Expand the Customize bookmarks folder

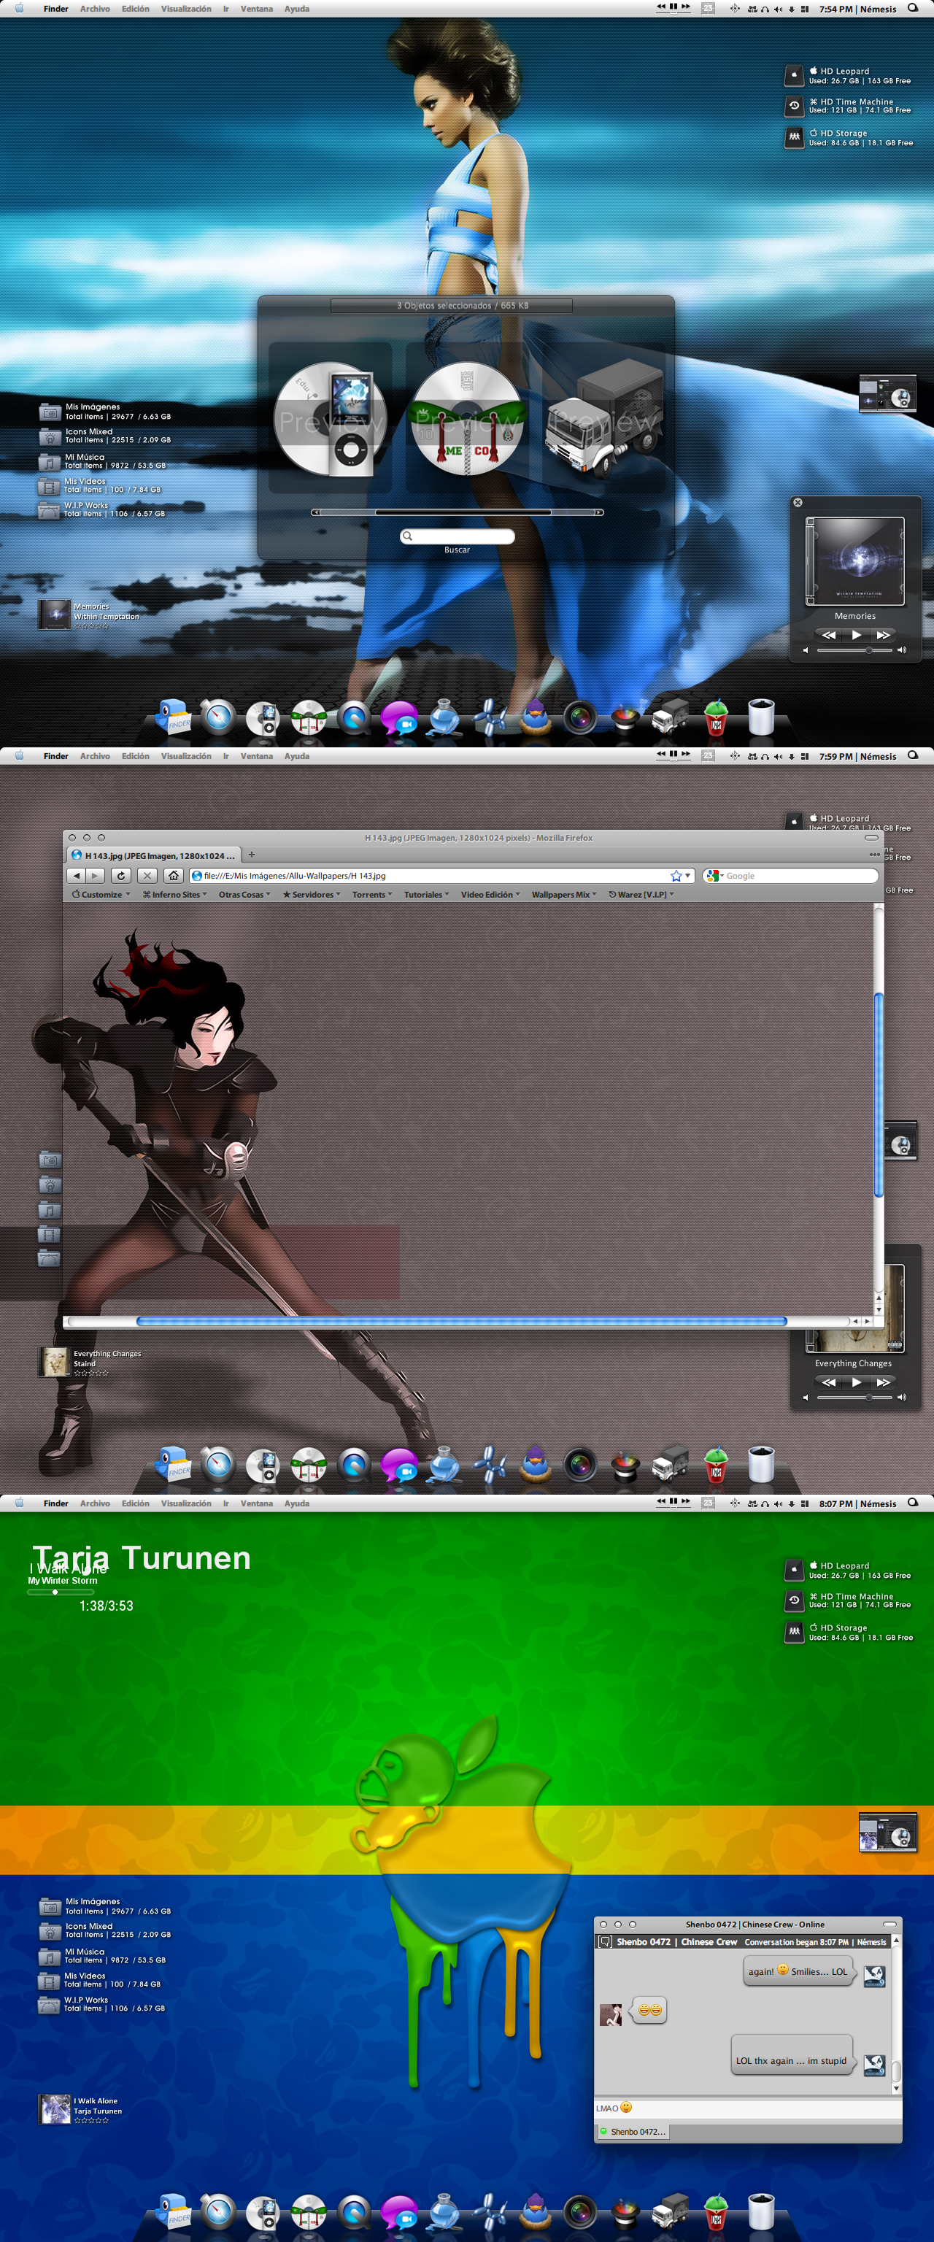(x=101, y=894)
